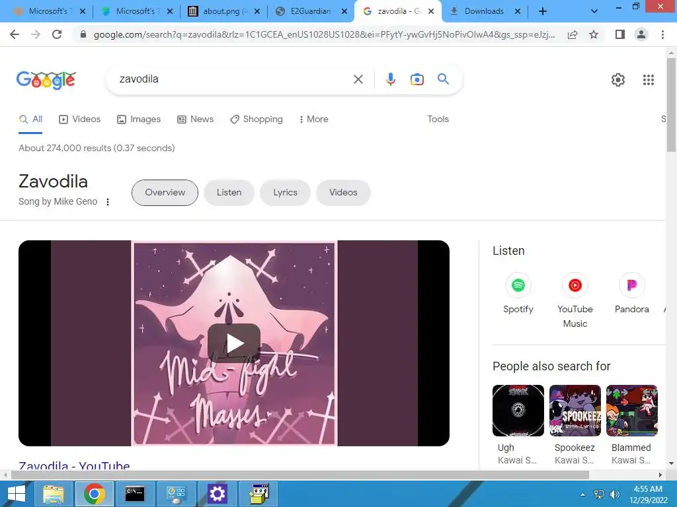The image size is (677, 507).
Task: Click the vertical page scrollbar
Action: coord(671,106)
